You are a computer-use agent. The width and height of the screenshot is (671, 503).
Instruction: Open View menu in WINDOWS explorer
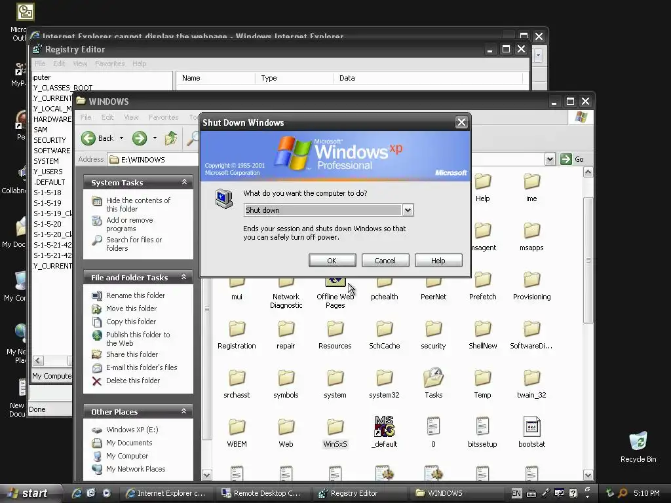pos(131,117)
